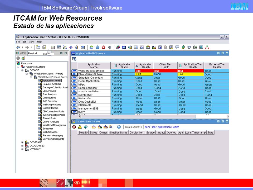
Task: Collapse the Windows Systems tree node
Action: click(x=18, y=67)
